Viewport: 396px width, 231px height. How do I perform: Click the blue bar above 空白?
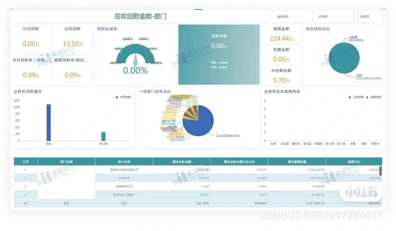pos(49,122)
